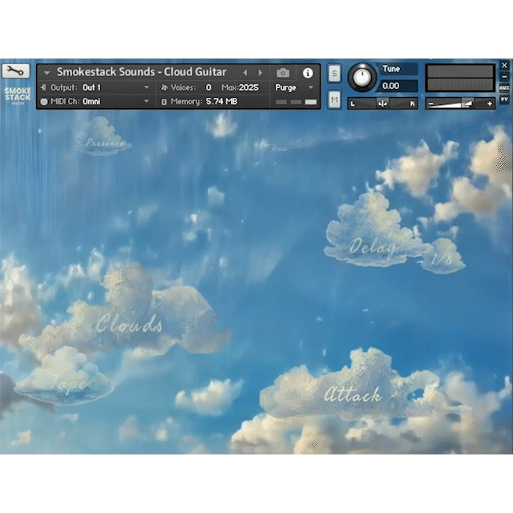Toggle the Solo (S) button
Viewport: 513px width, 513px height.
pyautogui.click(x=334, y=73)
